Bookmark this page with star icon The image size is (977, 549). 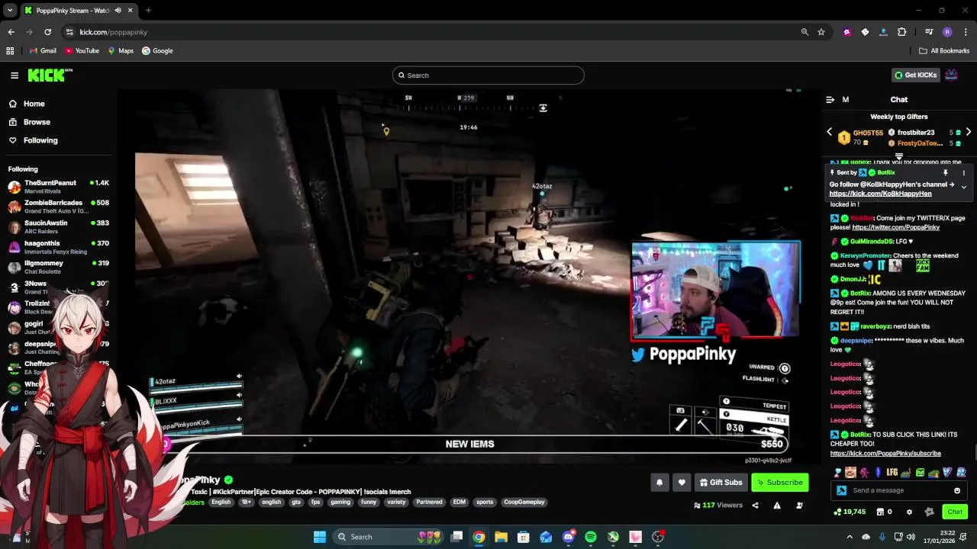pos(821,32)
